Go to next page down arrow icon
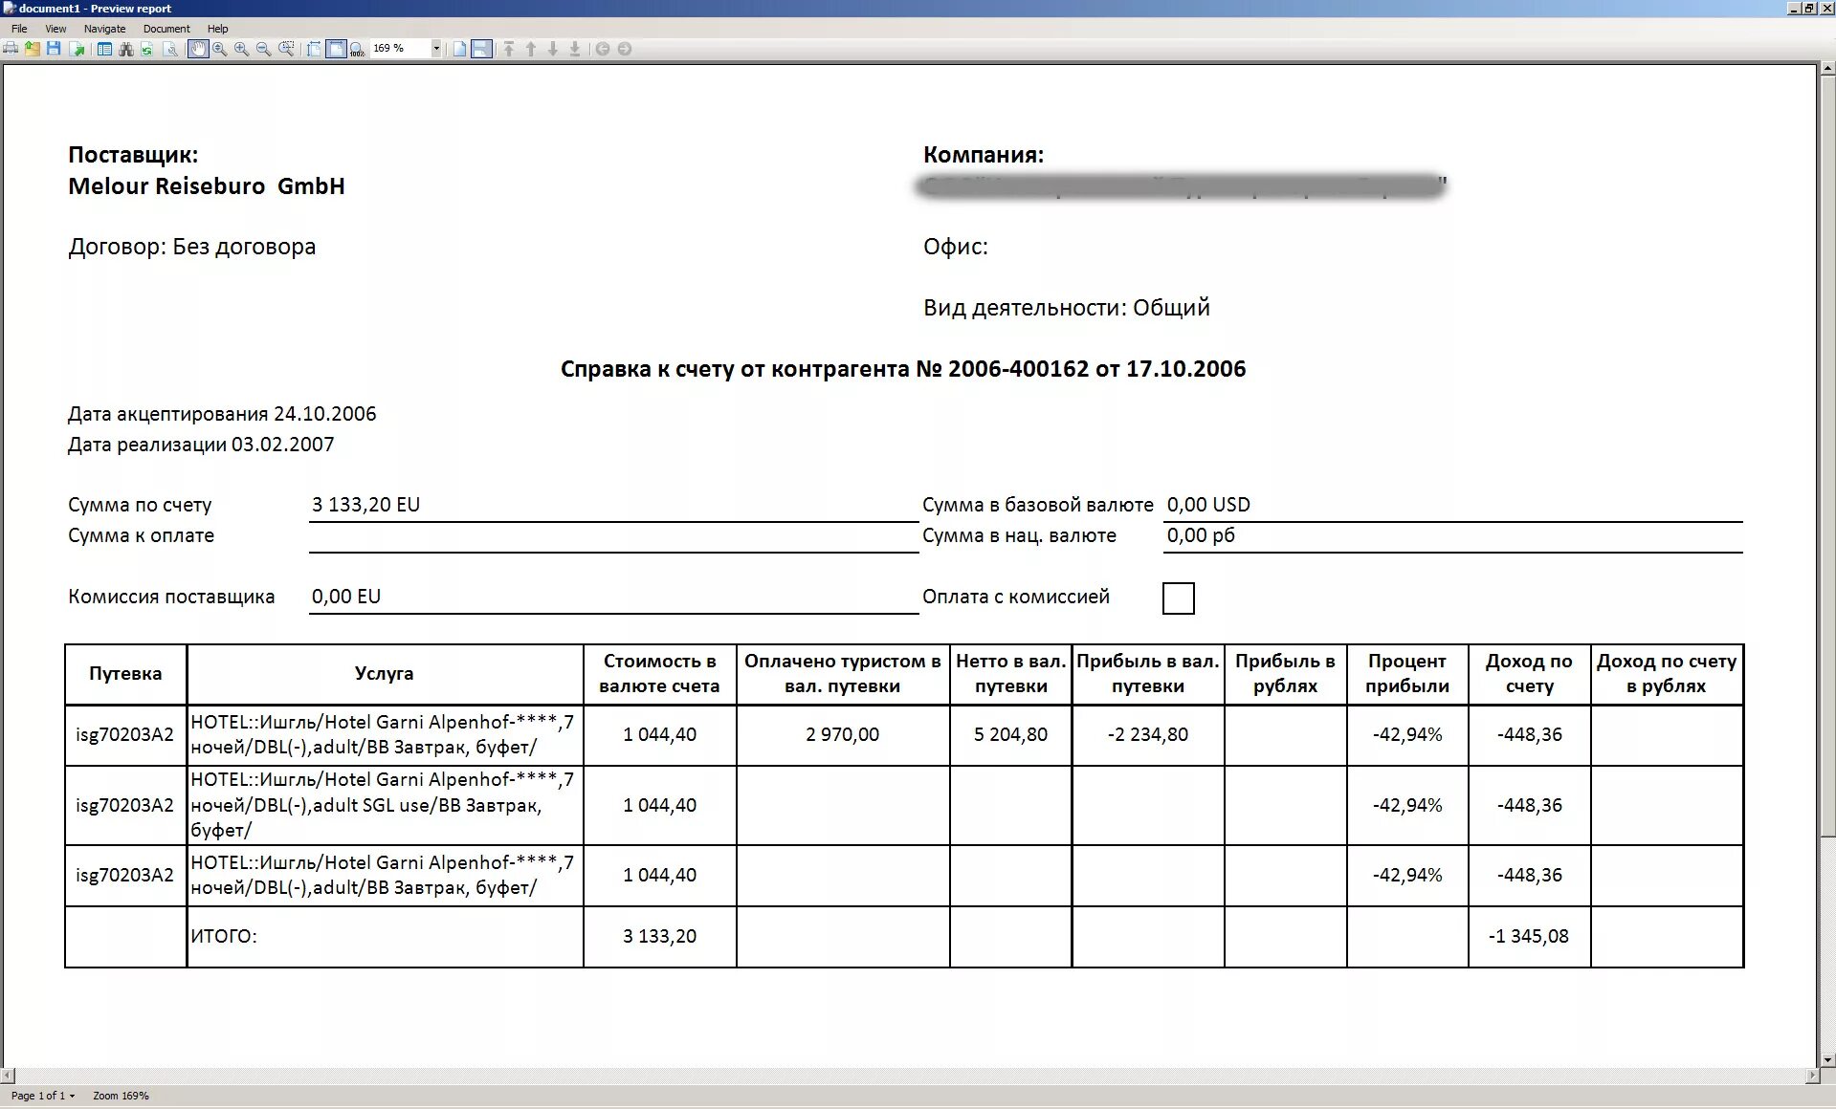The width and height of the screenshot is (1836, 1109). click(x=553, y=49)
